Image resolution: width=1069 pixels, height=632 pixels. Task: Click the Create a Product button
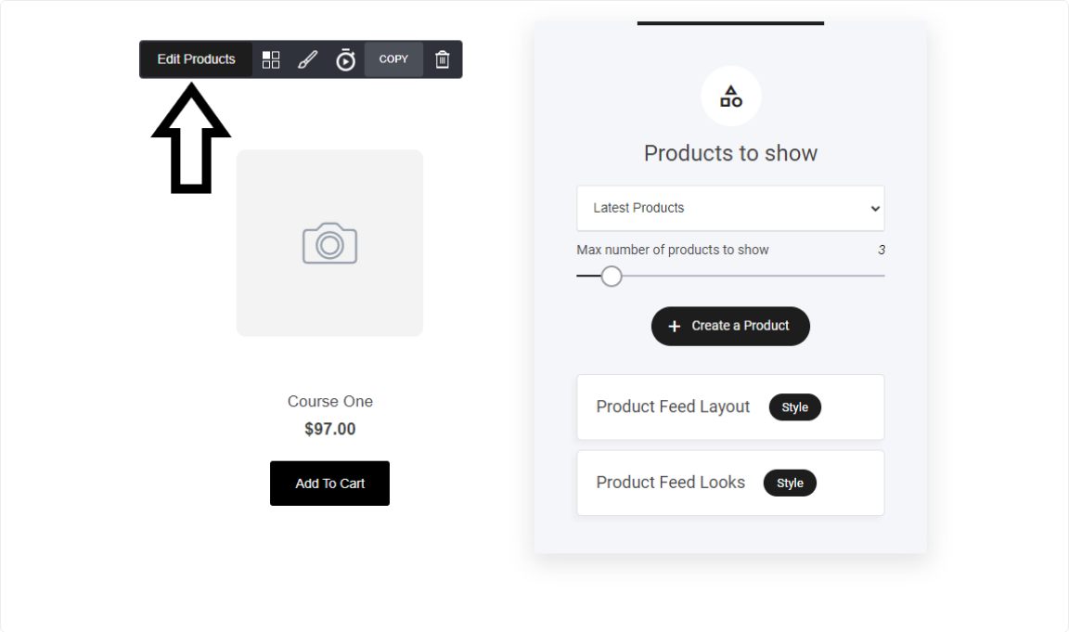tap(730, 326)
